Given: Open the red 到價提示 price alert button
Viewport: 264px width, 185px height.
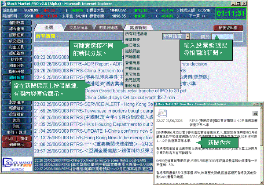Looking at the screenshot, I should pos(17,145).
